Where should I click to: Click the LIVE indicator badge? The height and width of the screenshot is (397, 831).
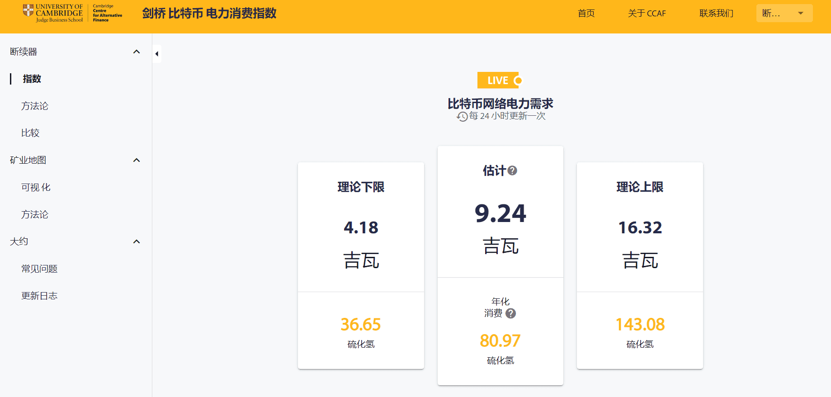click(499, 80)
